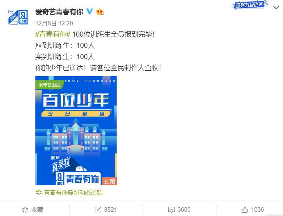Open the 爱奇艺青春有你 account name
This screenshot has height=216, width=283.
coord(59,12)
